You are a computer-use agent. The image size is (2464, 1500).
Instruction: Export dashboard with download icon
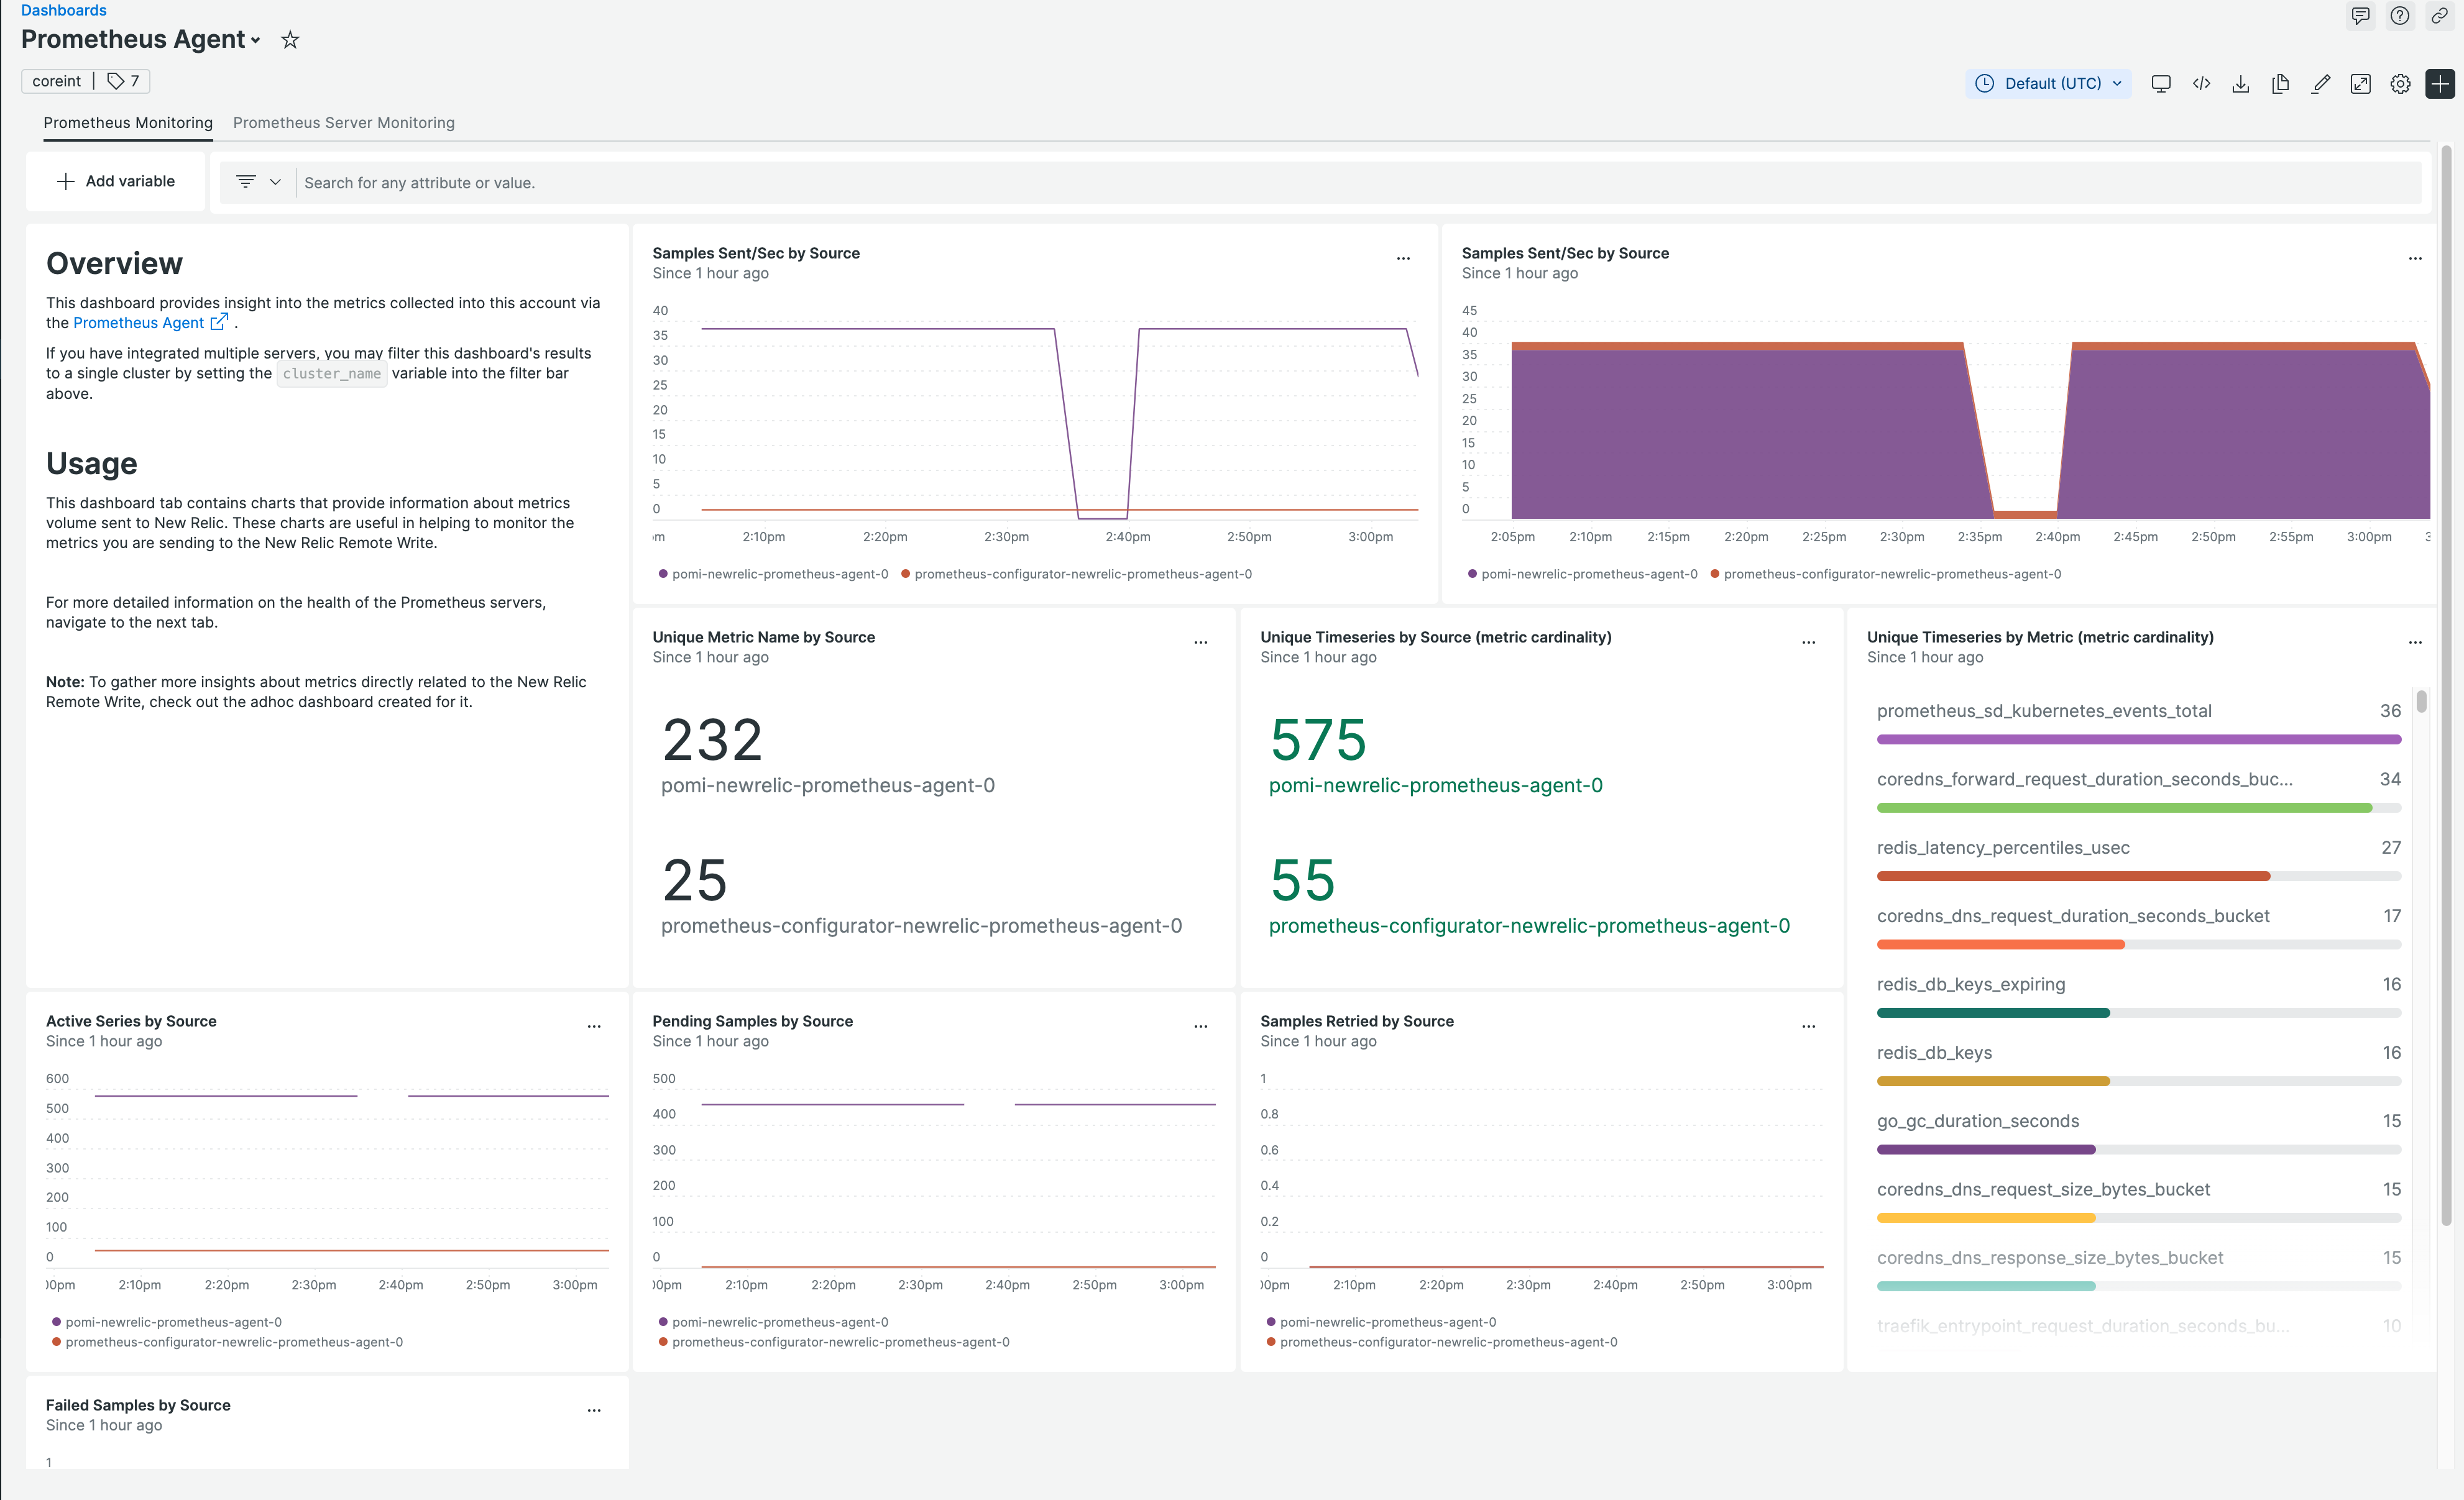point(2241,84)
